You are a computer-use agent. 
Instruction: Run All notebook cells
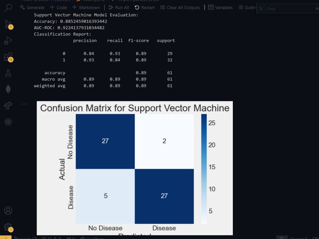(119, 8)
